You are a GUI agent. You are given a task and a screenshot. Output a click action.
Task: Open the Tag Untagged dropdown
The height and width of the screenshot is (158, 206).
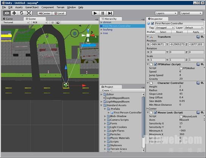pyautogui.click(x=165, y=28)
